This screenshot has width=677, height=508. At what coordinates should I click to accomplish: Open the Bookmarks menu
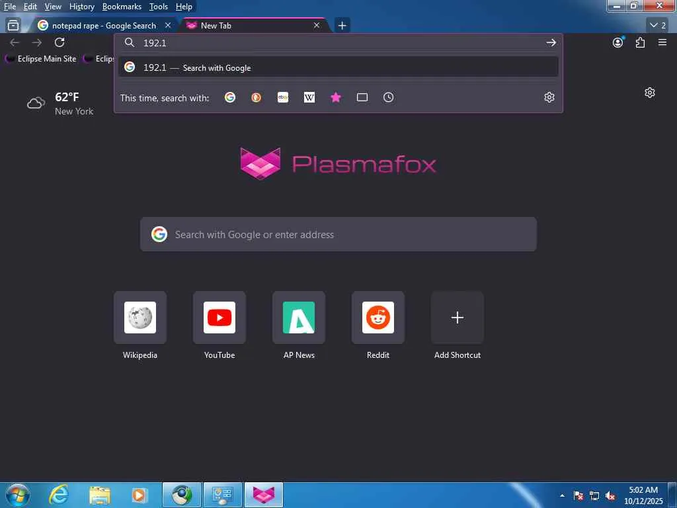click(x=122, y=7)
